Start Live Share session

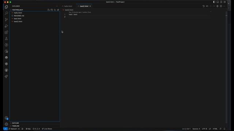tap(47, 129)
